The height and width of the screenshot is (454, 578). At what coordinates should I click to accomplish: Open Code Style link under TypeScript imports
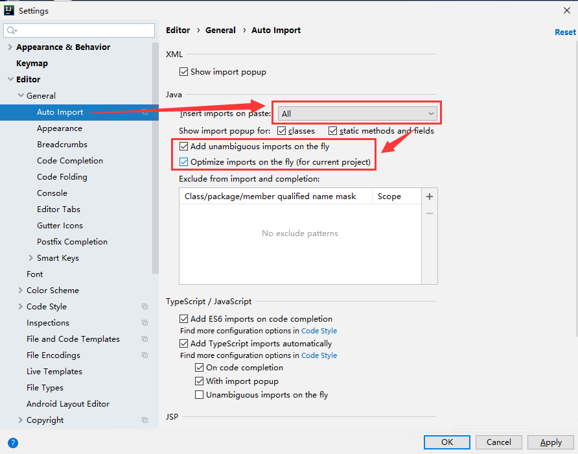pyautogui.click(x=319, y=355)
